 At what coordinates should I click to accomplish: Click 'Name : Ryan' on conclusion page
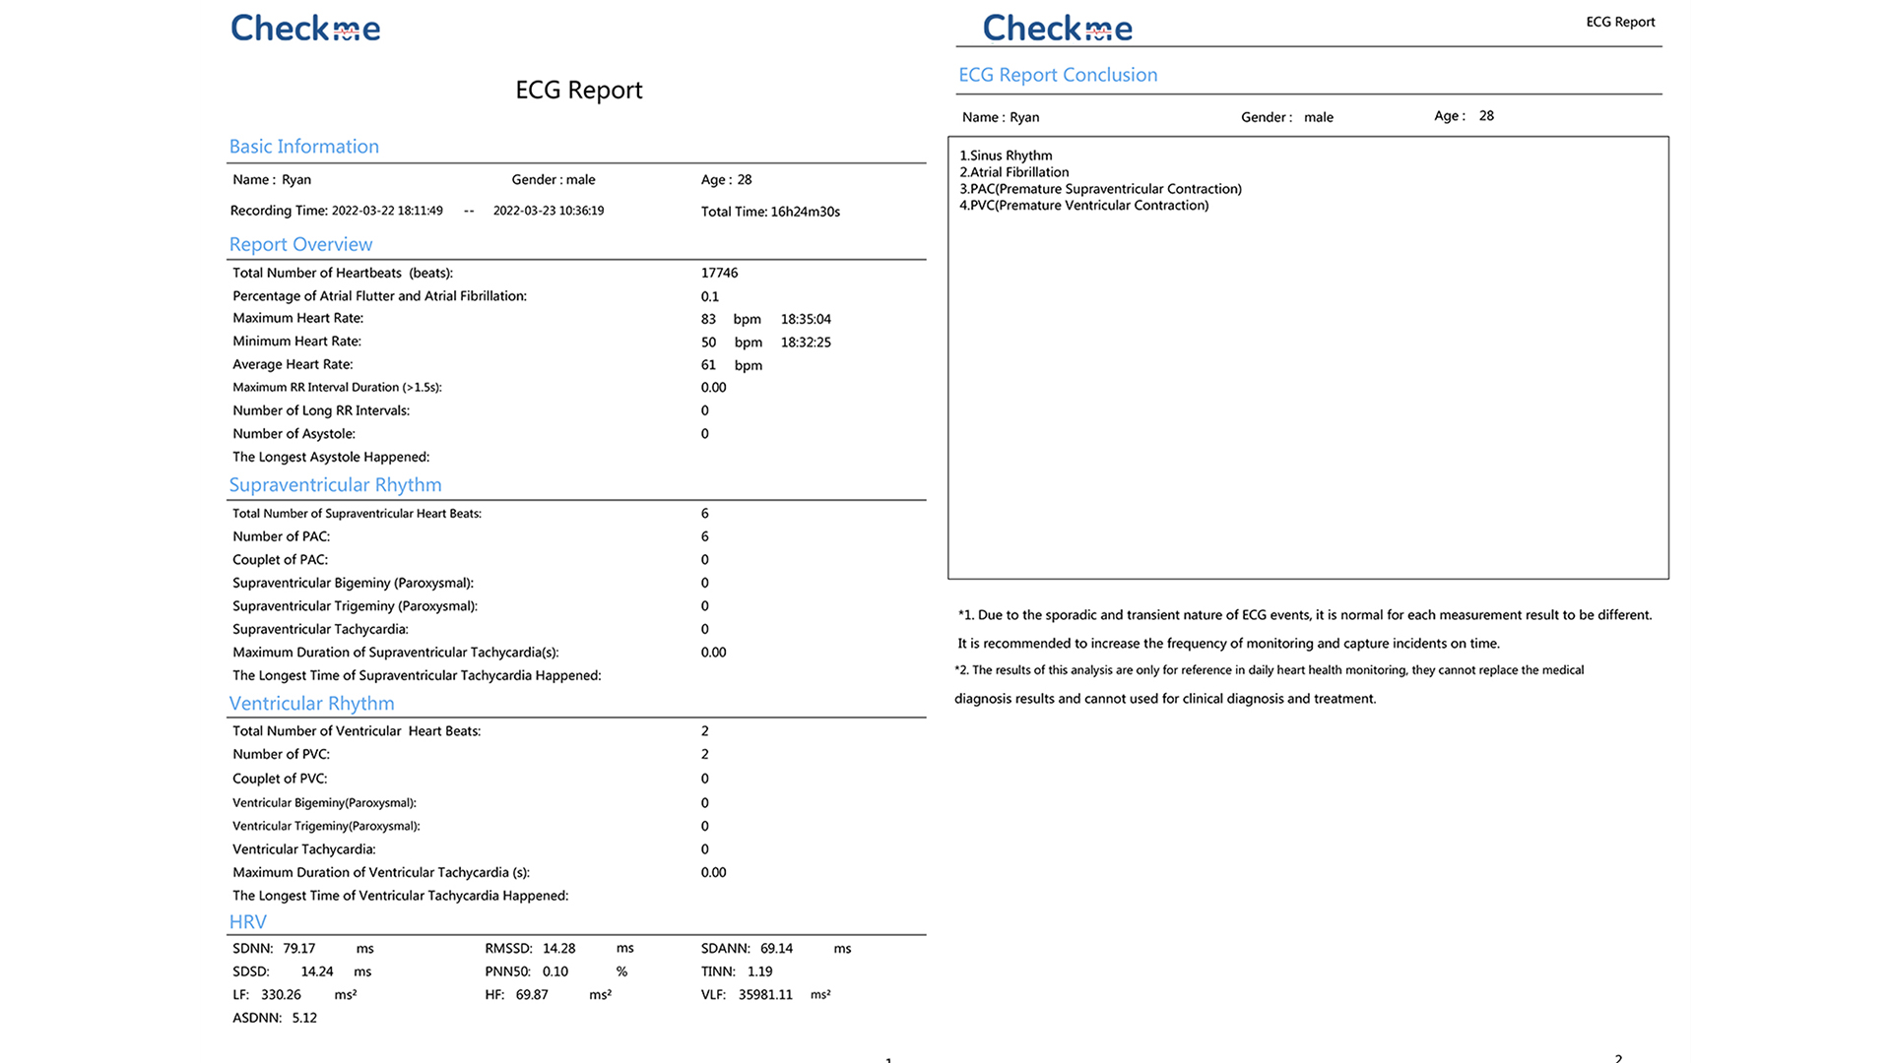(x=1001, y=117)
